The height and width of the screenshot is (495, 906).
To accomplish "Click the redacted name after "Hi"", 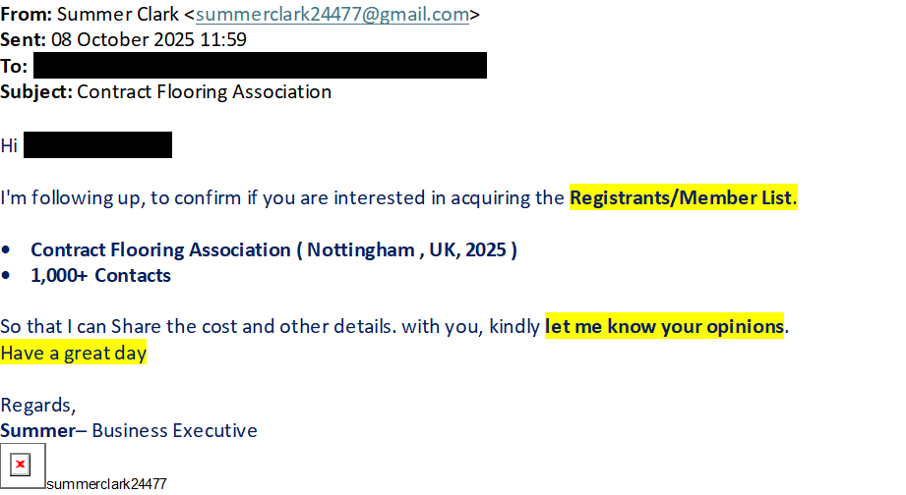I will pyautogui.click(x=97, y=145).
